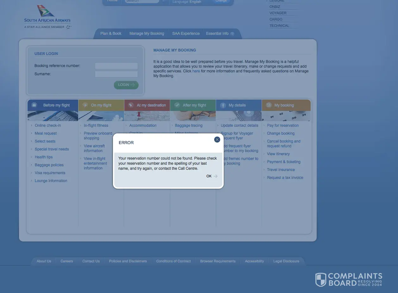Image resolution: width=398 pixels, height=293 pixels.
Task: Click into the Surname input field
Action: pos(116,74)
